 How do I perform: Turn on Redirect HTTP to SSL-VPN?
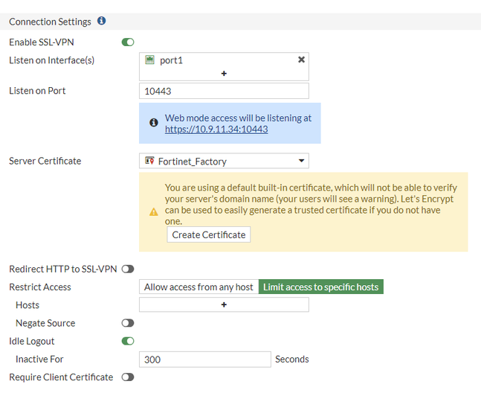coord(128,269)
